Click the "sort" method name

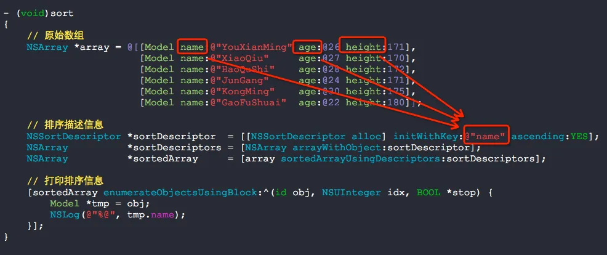[62, 14]
